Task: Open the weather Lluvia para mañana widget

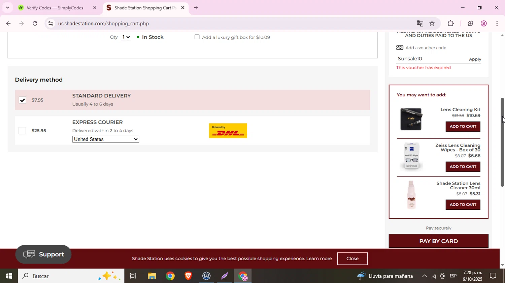Action: [x=385, y=276]
